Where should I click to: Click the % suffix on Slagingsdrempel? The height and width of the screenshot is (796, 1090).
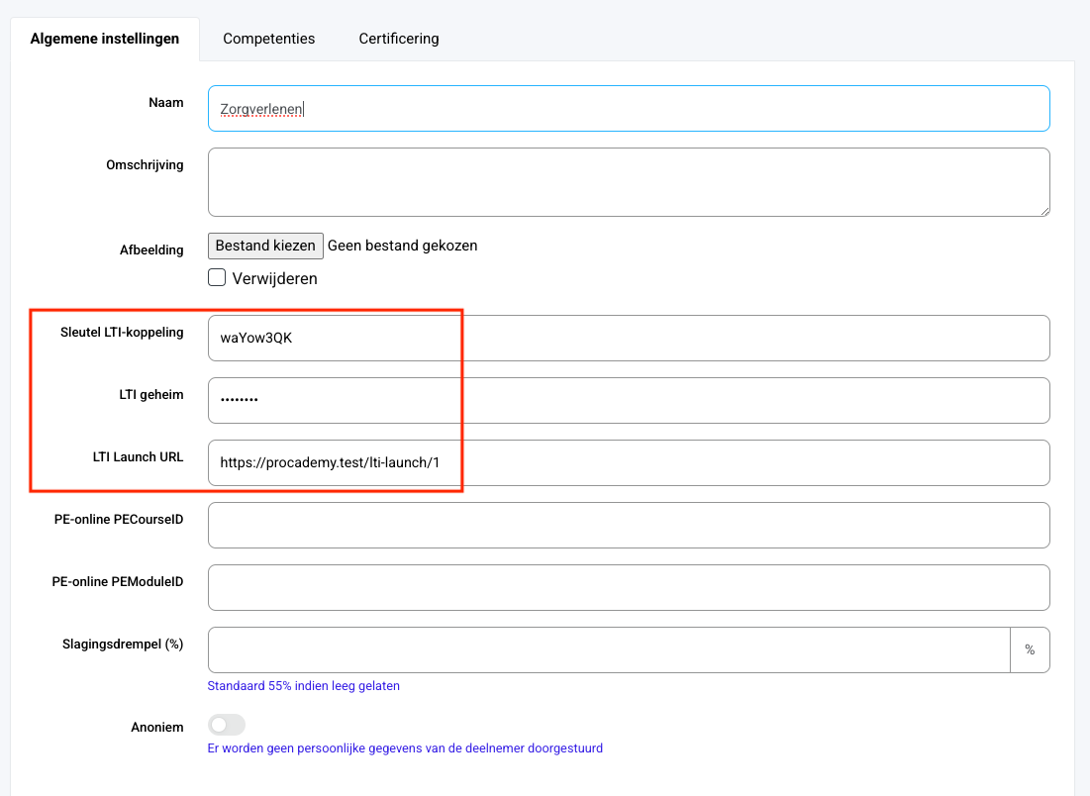[1030, 649]
